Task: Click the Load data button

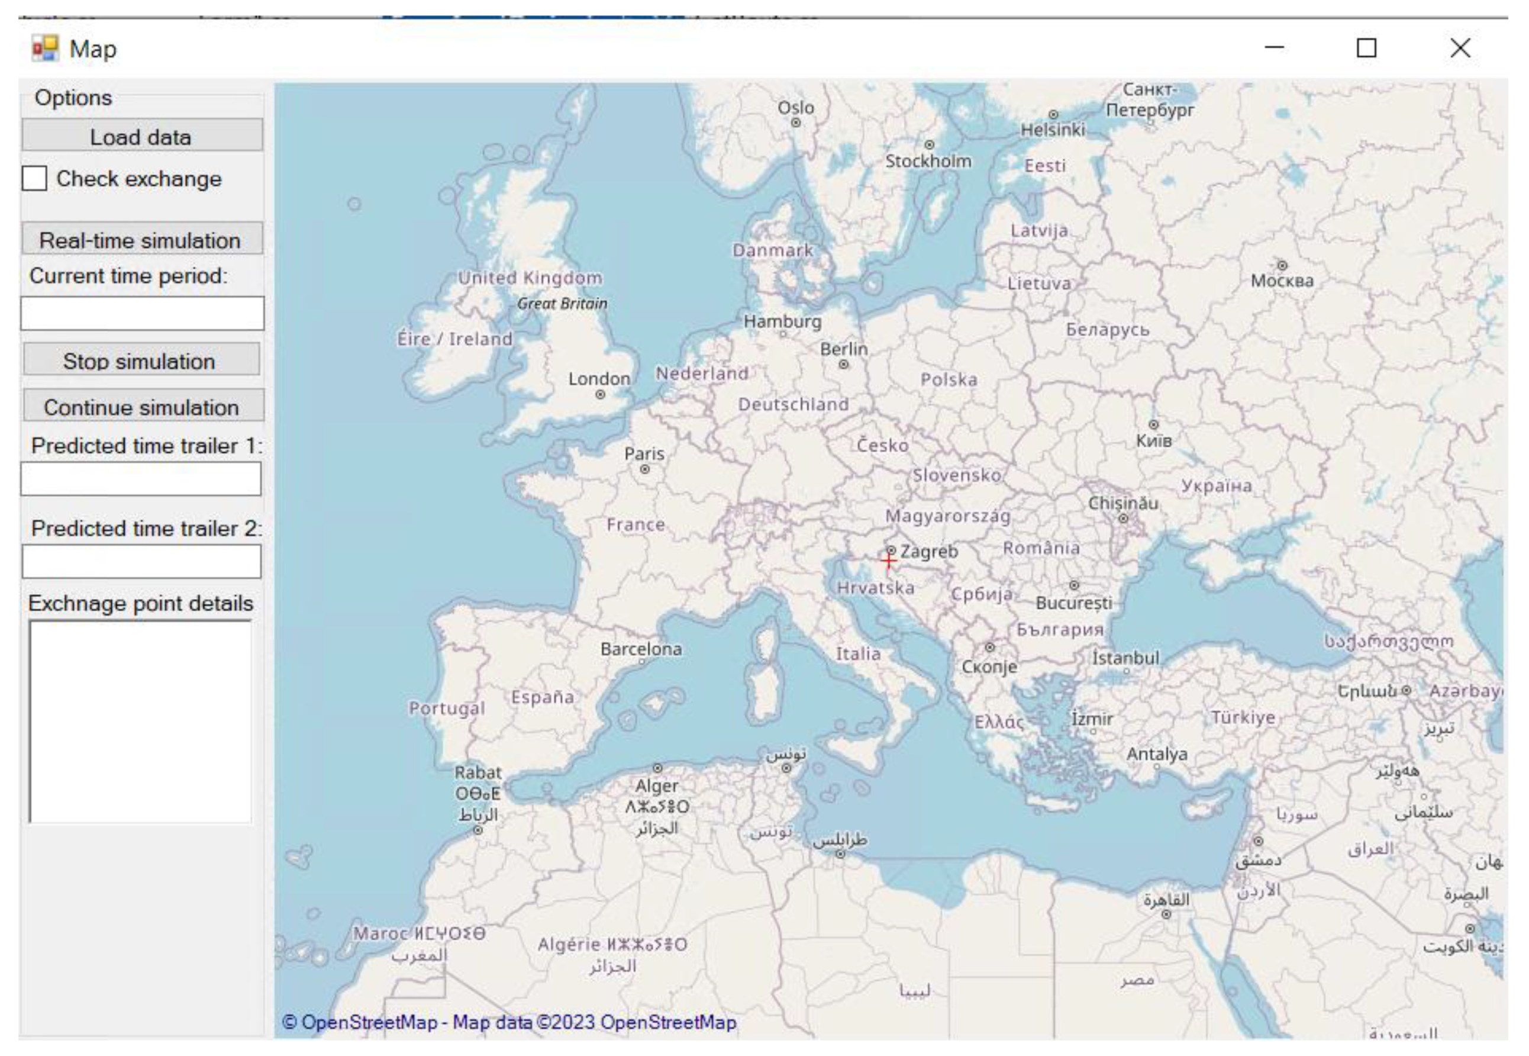Action: point(142,136)
